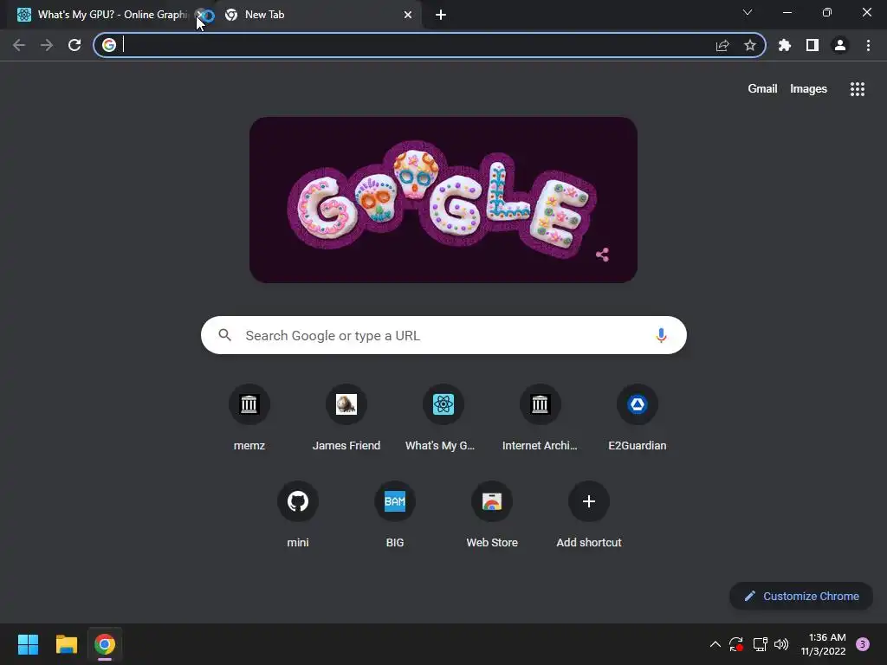
Task: Share the Google Doodle
Action: (x=603, y=255)
